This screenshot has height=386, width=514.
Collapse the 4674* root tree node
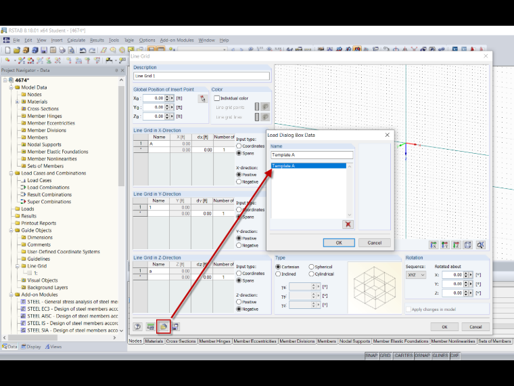coord(5,80)
